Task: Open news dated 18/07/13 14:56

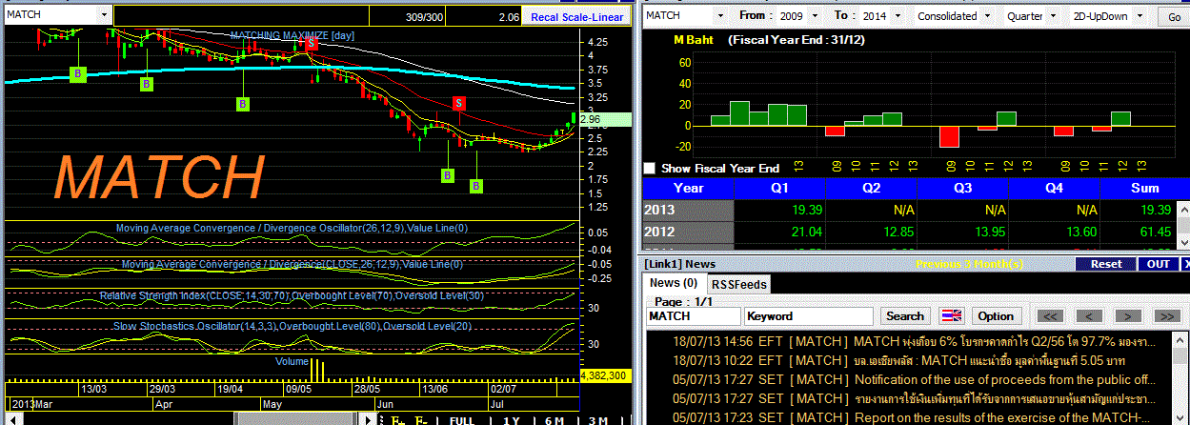Action: click(910, 341)
